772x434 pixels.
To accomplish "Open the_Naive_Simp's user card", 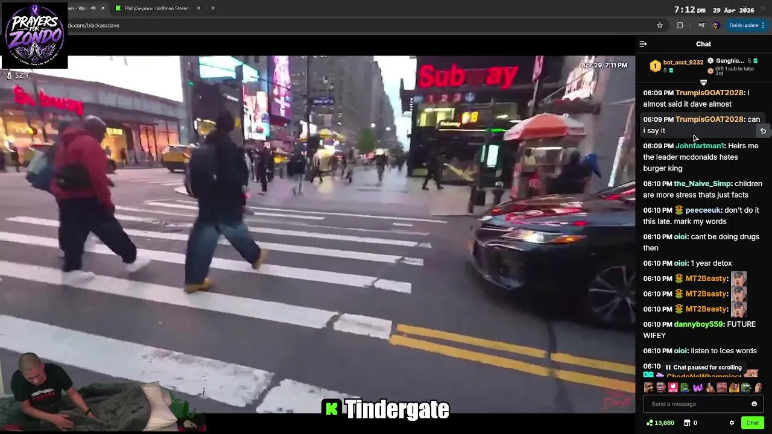I will (x=703, y=184).
